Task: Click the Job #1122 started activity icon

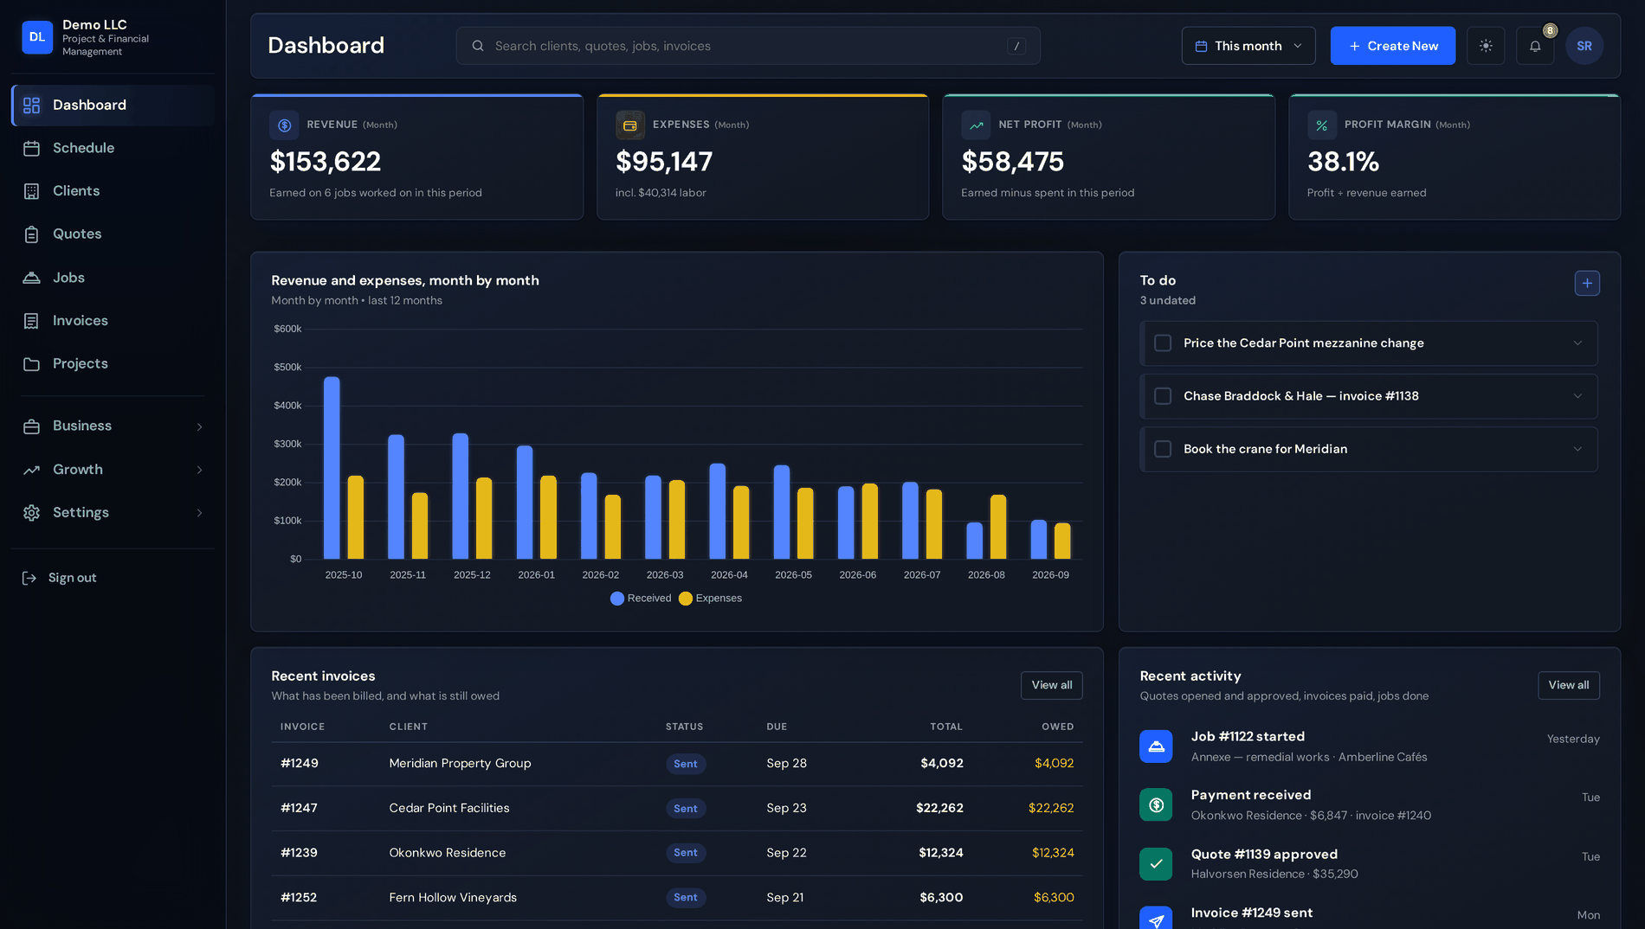Action: pyautogui.click(x=1156, y=746)
